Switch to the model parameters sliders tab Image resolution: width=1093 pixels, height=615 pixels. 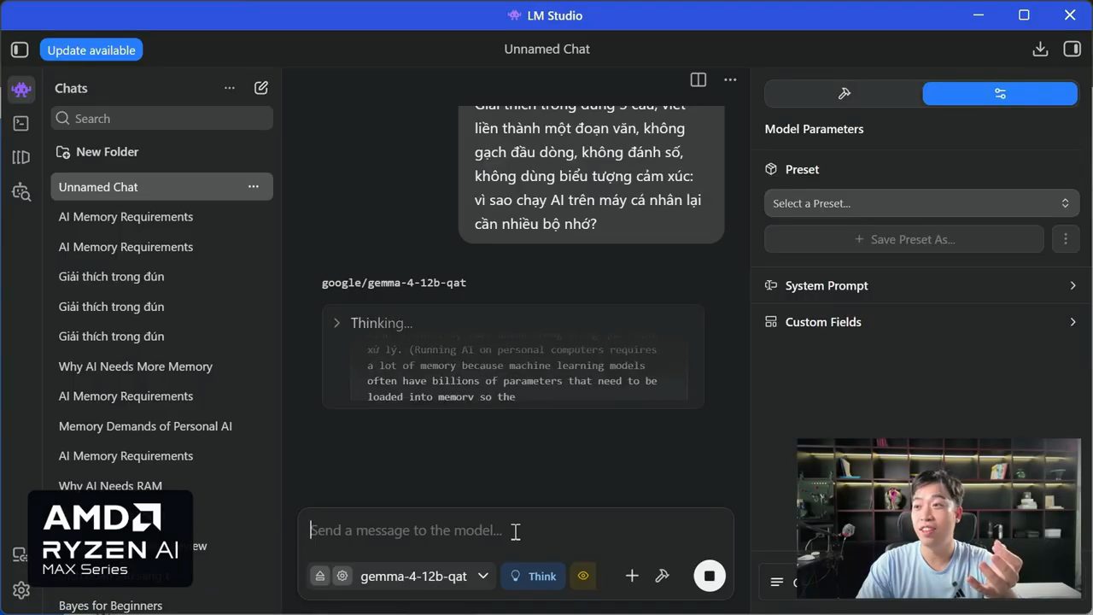[x=1000, y=94]
